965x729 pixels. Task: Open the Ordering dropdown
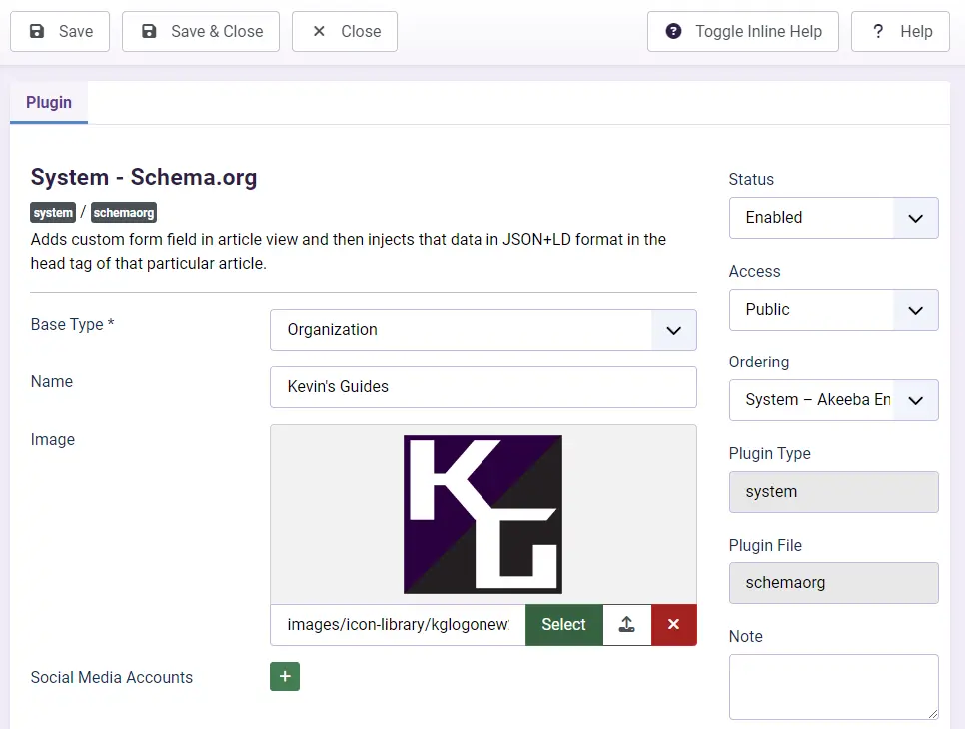coord(833,400)
